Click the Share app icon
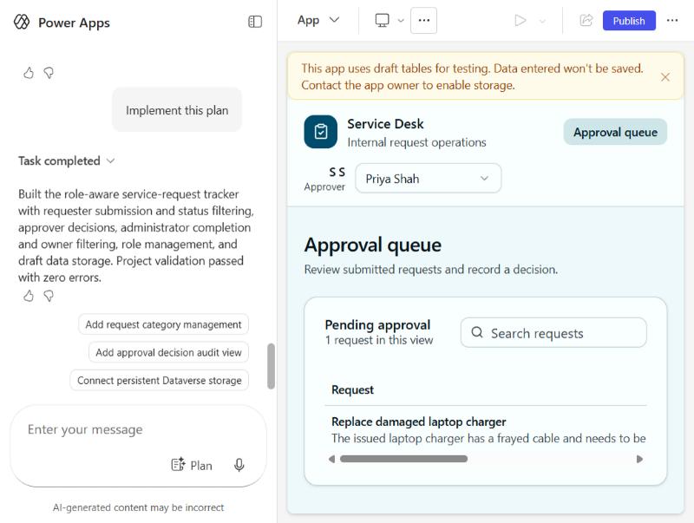This screenshot has width=694, height=523. pos(586,20)
